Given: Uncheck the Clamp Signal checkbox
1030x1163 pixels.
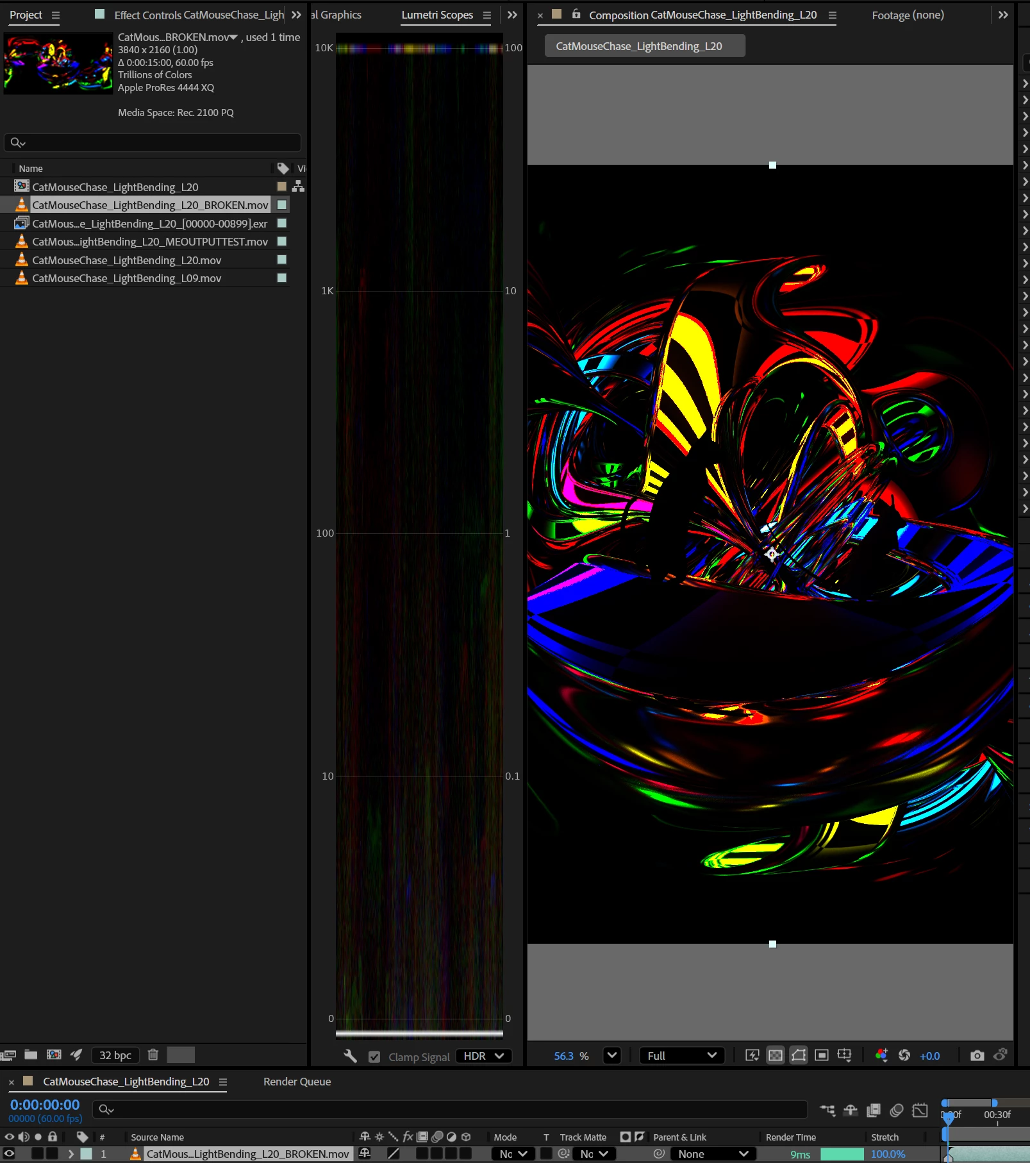Looking at the screenshot, I should pos(374,1057).
